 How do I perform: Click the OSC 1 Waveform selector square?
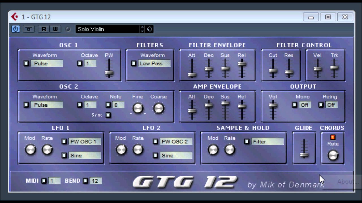(26, 63)
